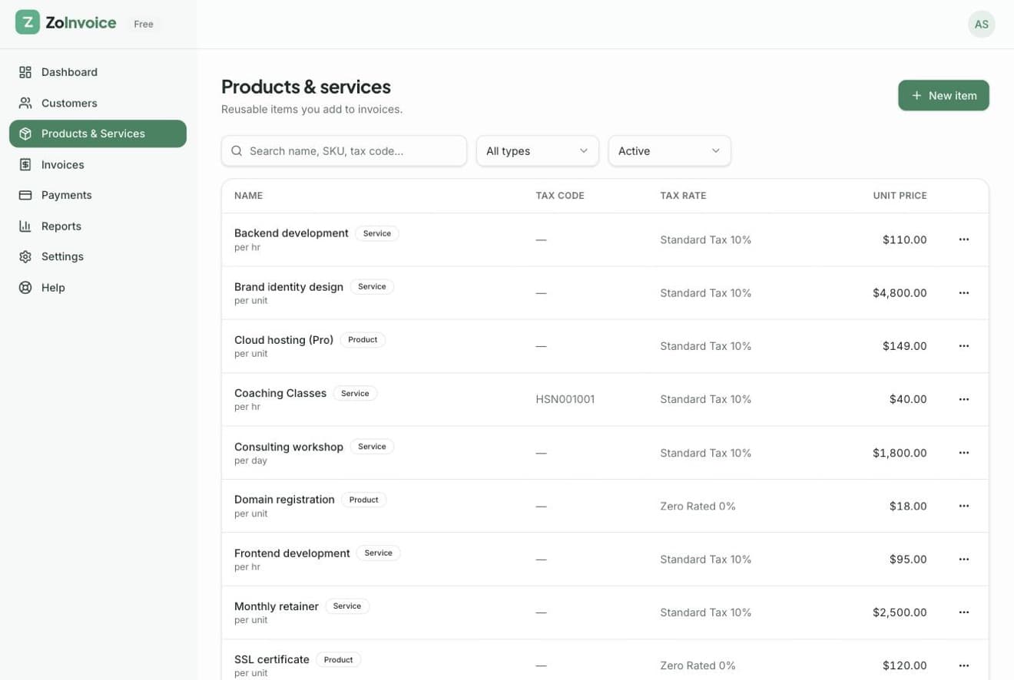Expand the All types filter dropdown
Screen dimensions: 1014x680
538,151
